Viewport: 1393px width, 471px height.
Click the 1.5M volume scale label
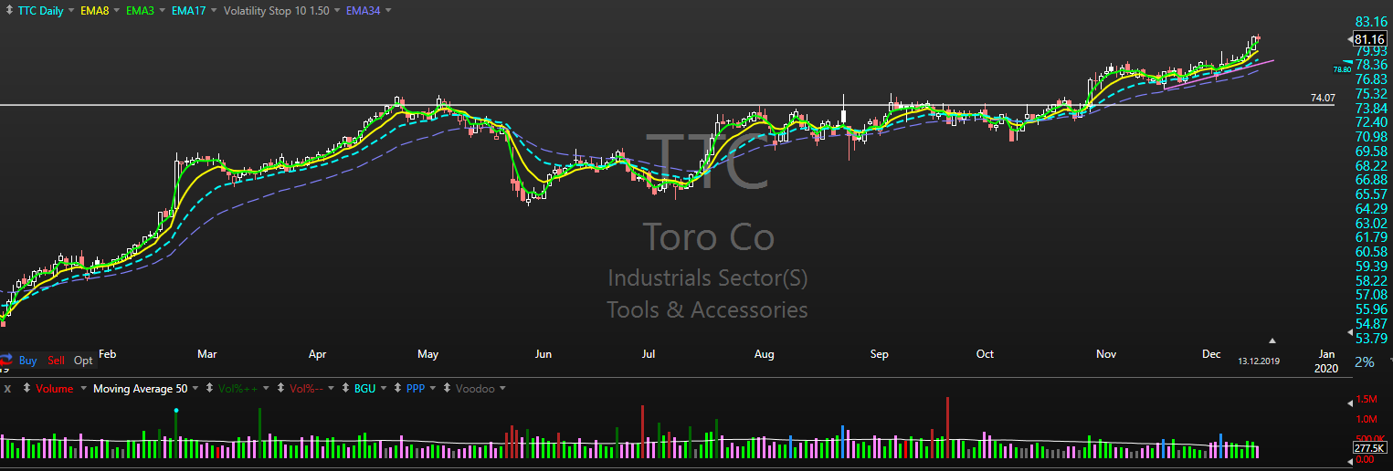pyautogui.click(x=1367, y=401)
